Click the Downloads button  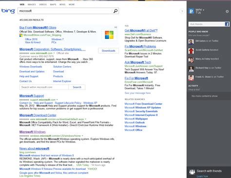tap(108, 51)
